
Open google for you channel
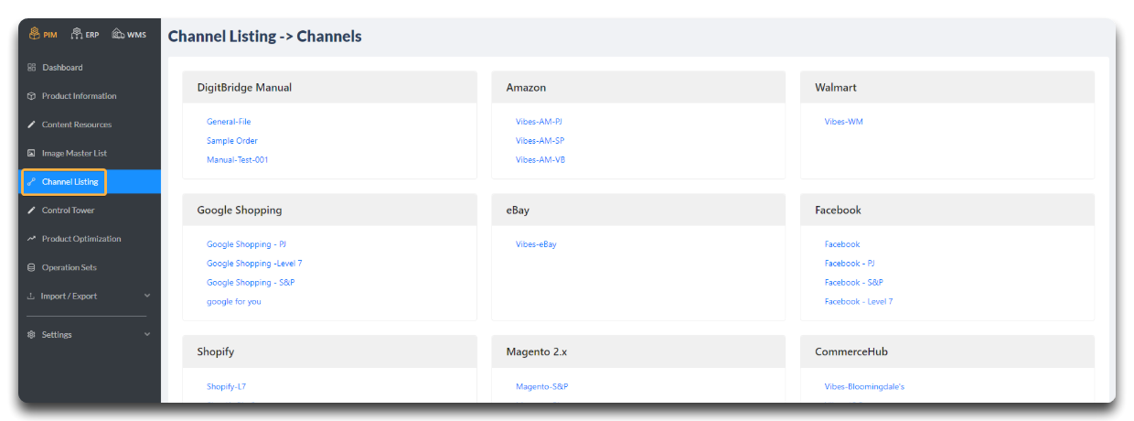[234, 301]
